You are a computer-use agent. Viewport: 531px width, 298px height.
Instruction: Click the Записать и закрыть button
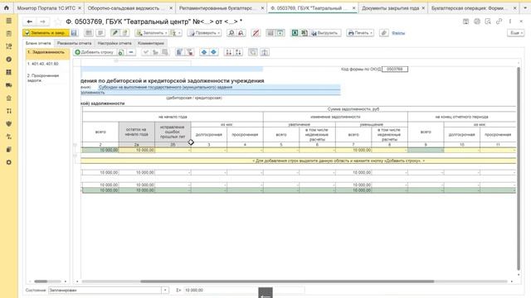tap(46, 33)
